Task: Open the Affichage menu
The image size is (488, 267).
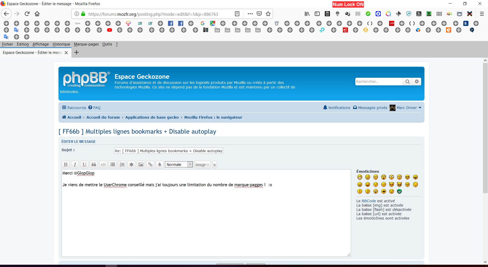Action: click(40, 44)
